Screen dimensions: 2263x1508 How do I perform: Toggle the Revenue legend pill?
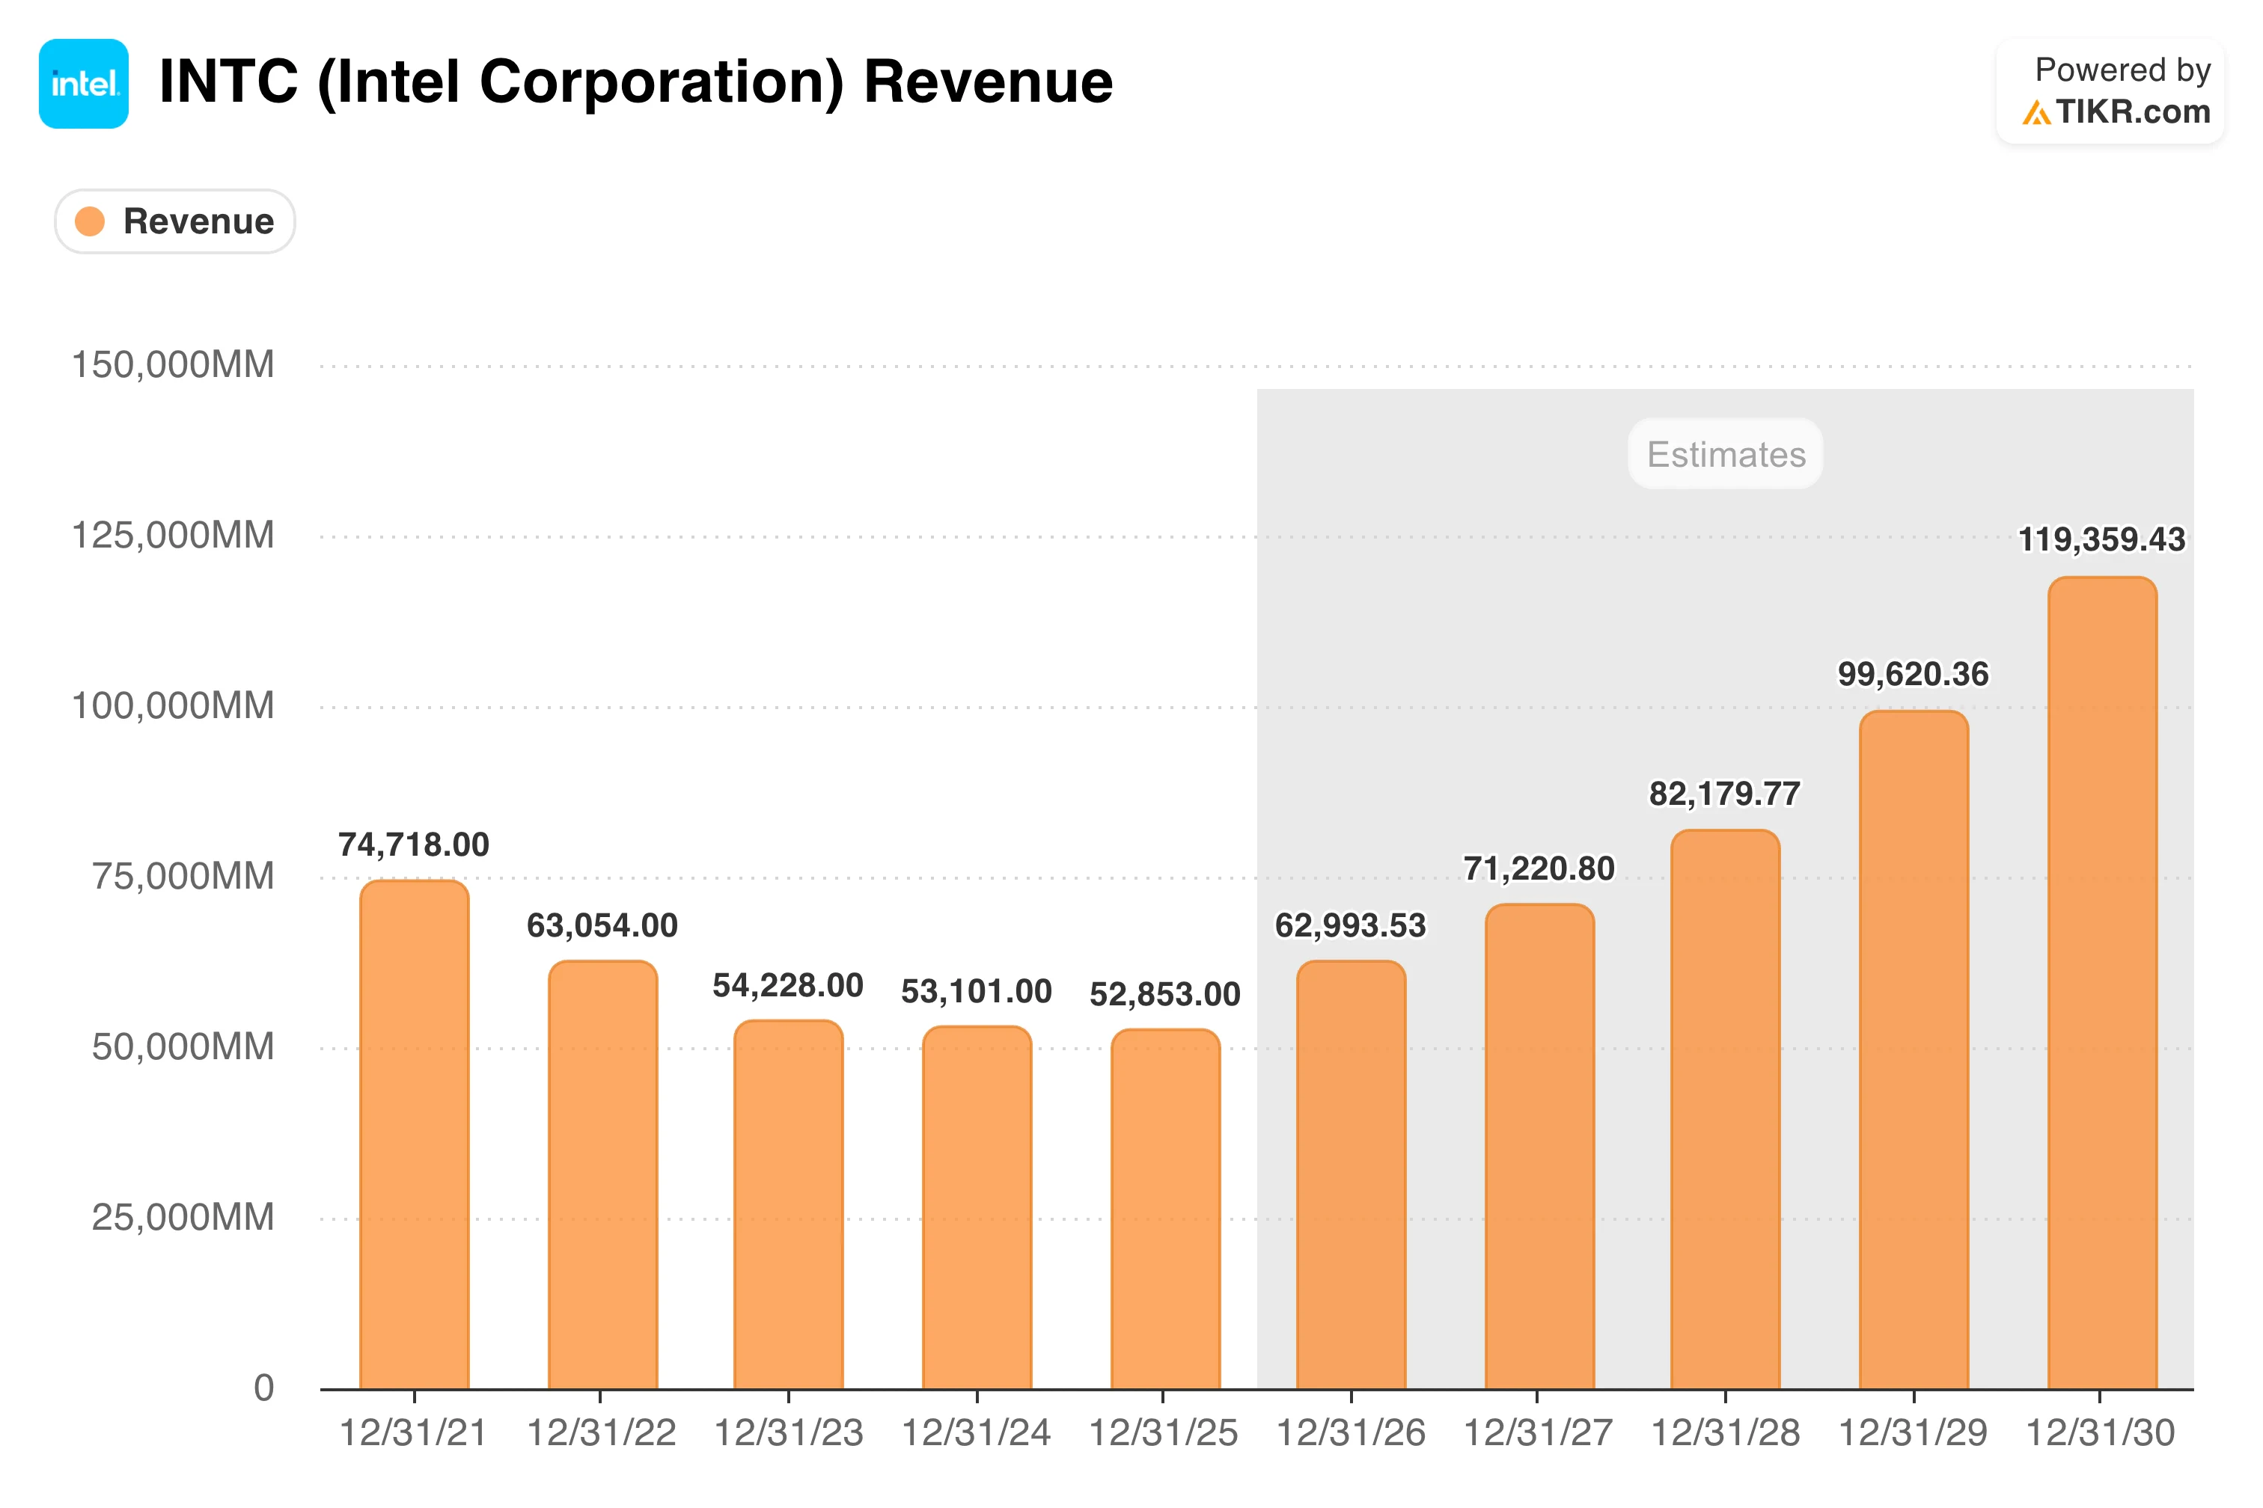(x=175, y=221)
